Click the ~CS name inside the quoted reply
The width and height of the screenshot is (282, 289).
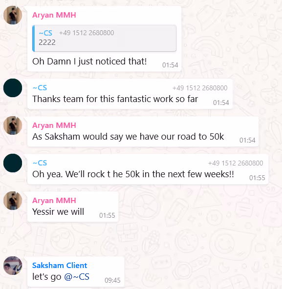pos(45,33)
